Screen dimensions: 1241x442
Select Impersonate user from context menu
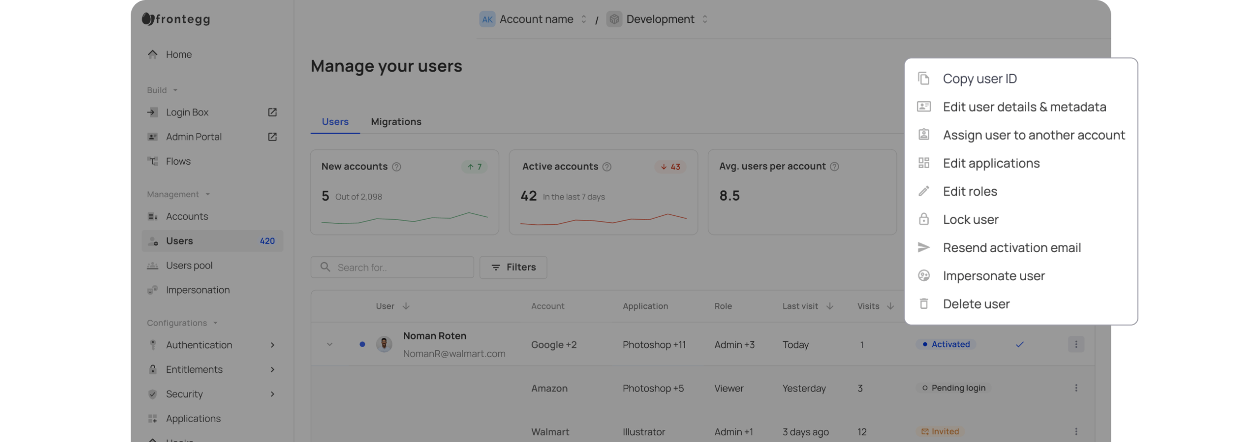click(x=993, y=276)
